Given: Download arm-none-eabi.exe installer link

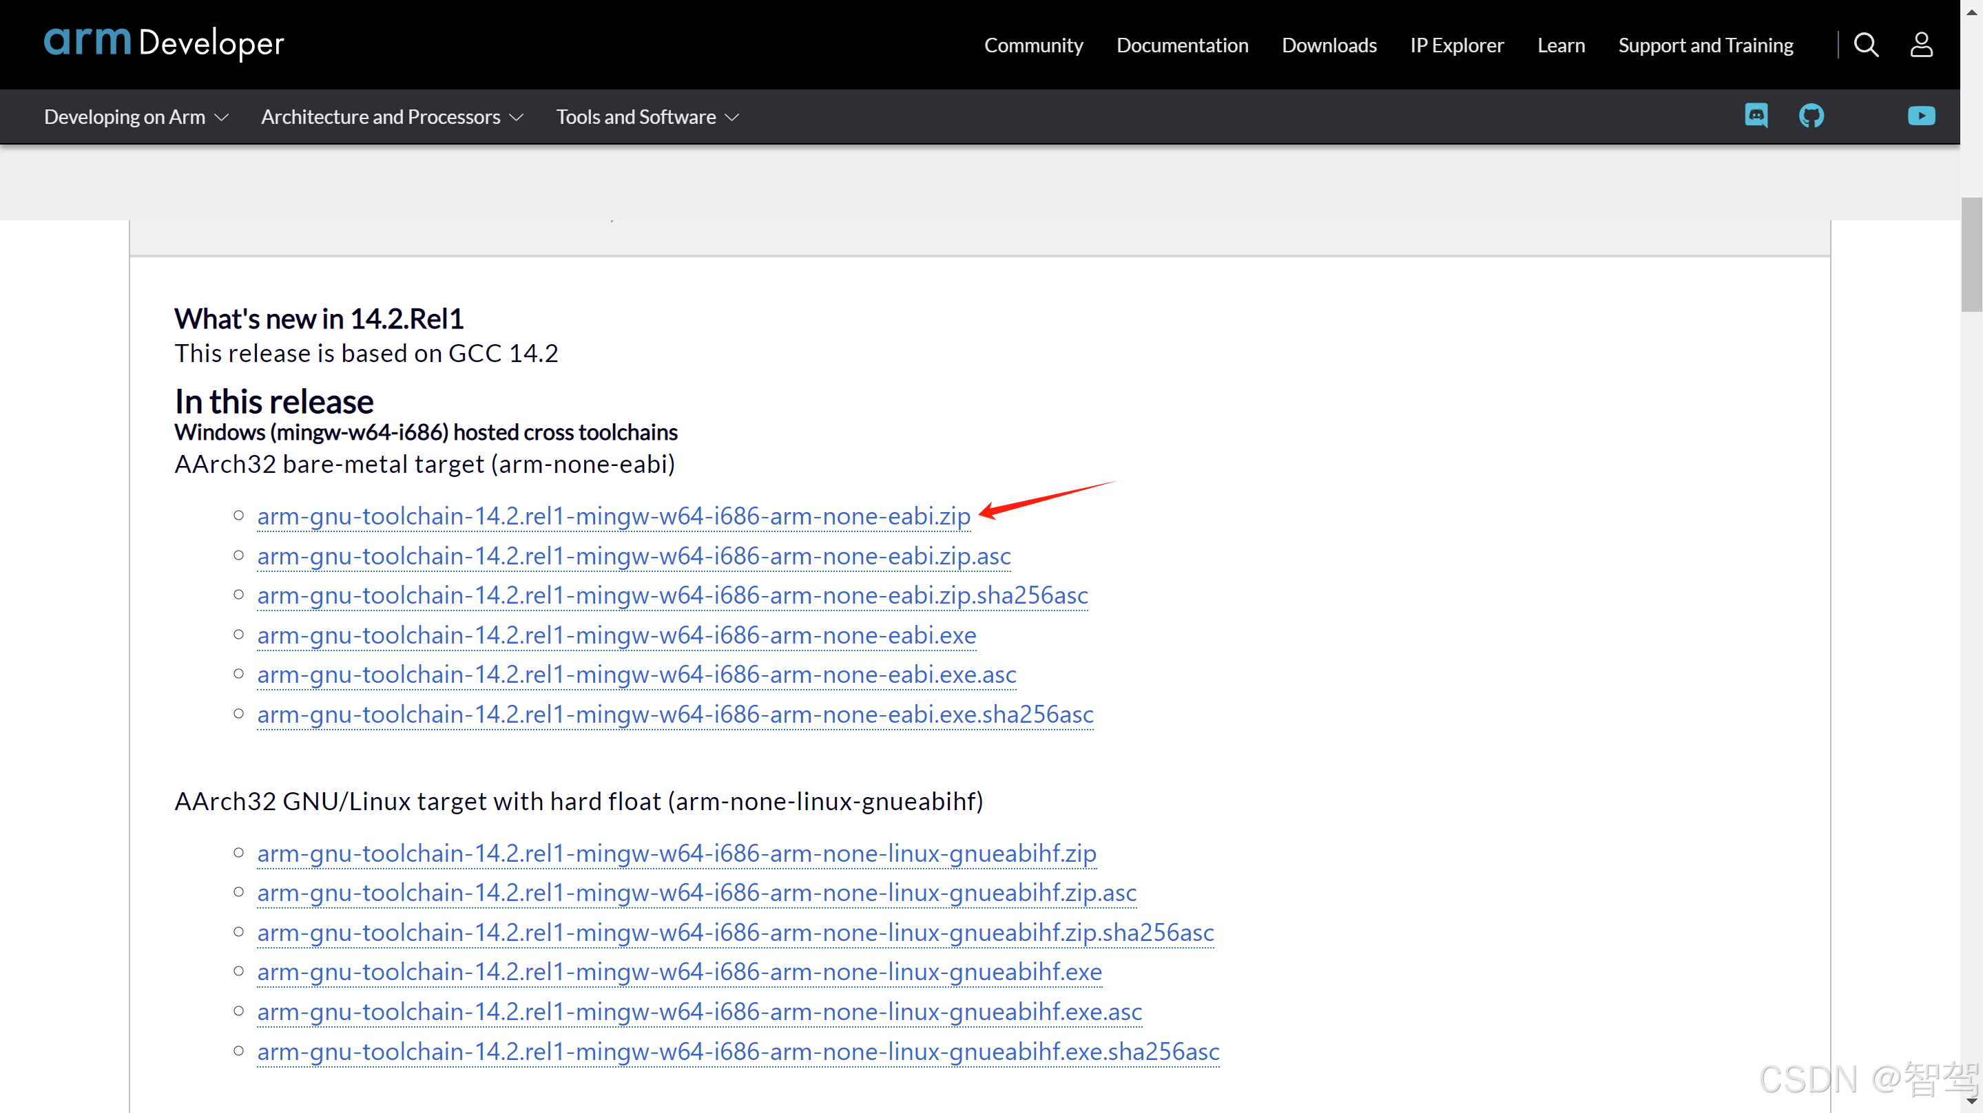Looking at the screenshot, I should [616, 635].
